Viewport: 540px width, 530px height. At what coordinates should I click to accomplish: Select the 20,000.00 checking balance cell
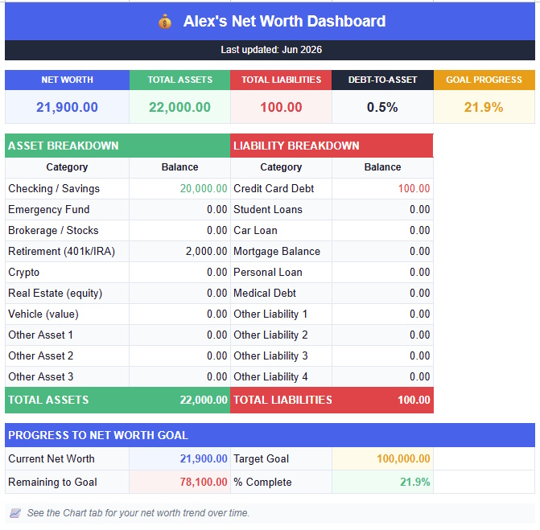tap(179, 189)
